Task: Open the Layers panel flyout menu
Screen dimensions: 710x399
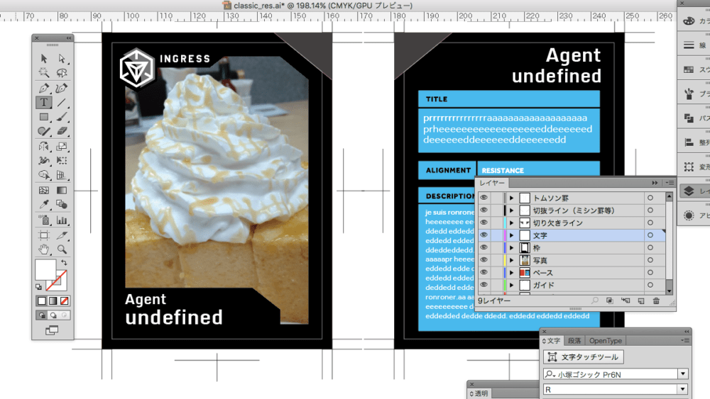Action: point(670,183)
